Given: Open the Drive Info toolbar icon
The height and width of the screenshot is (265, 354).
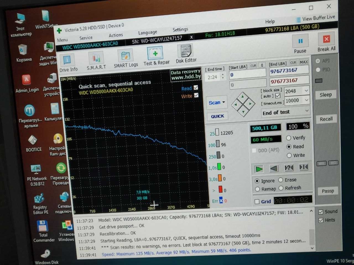Looking at the screenshot, I should tap(68, 60).
